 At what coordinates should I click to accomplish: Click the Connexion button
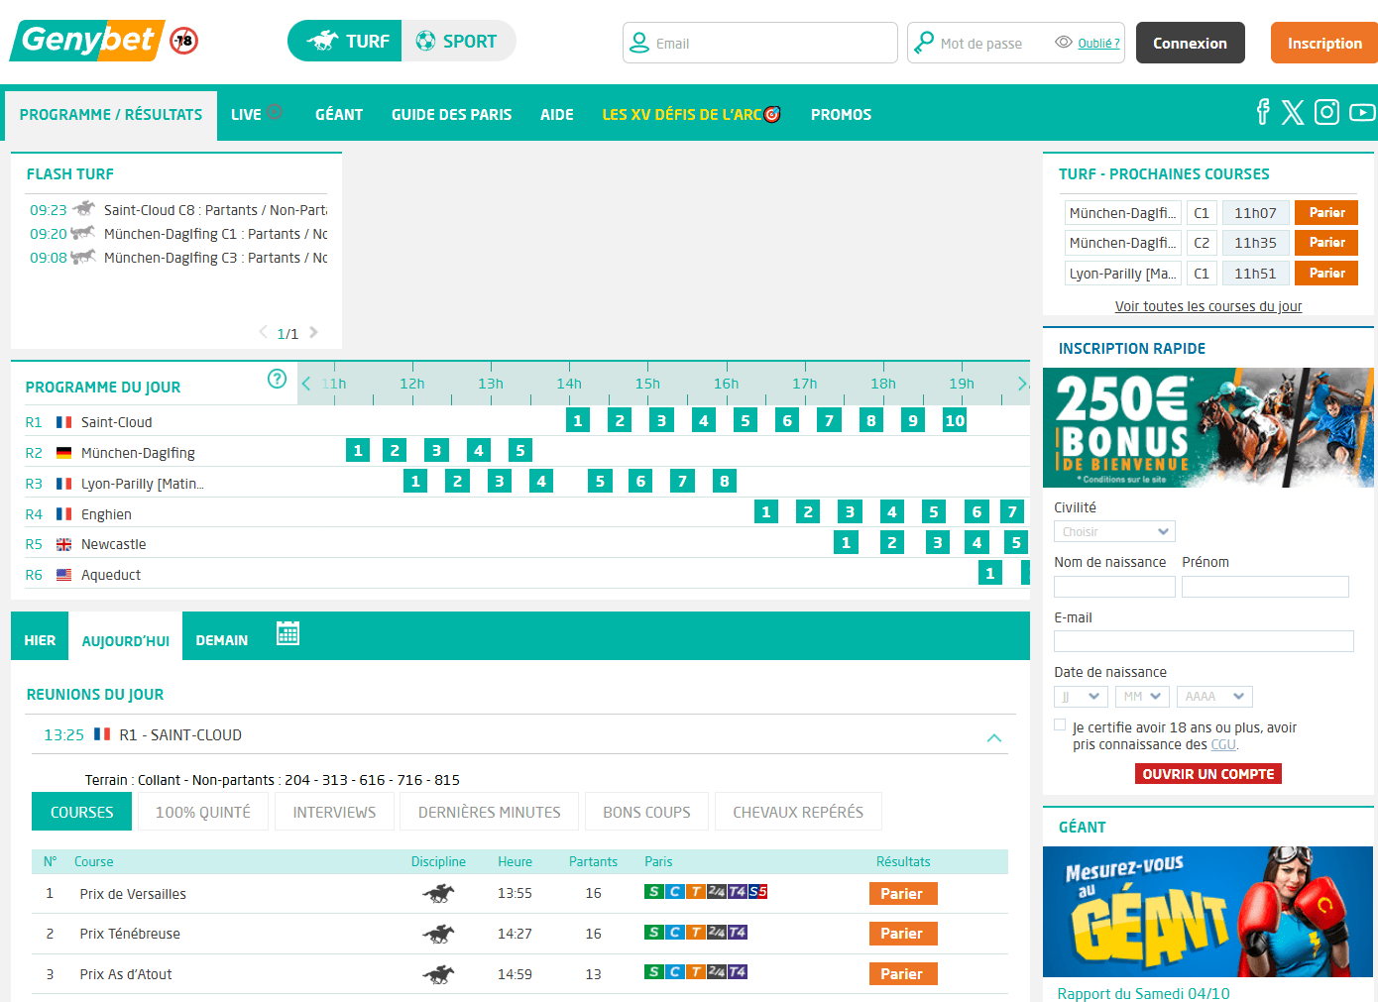tap(1190, 44)
